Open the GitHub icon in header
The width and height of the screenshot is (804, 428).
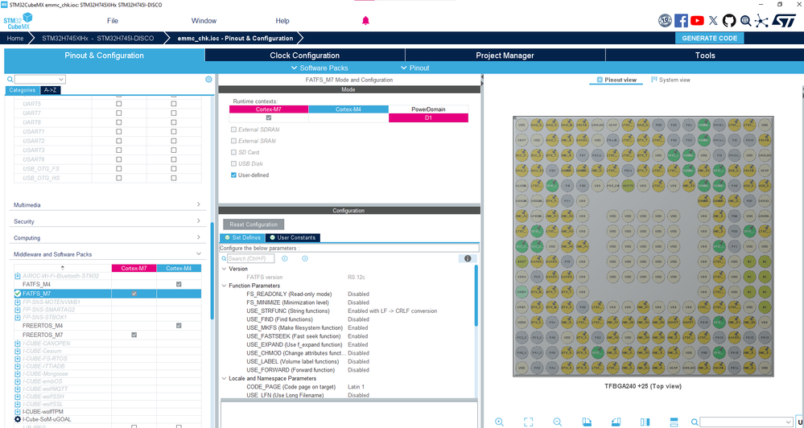click(x=729, y=20)
